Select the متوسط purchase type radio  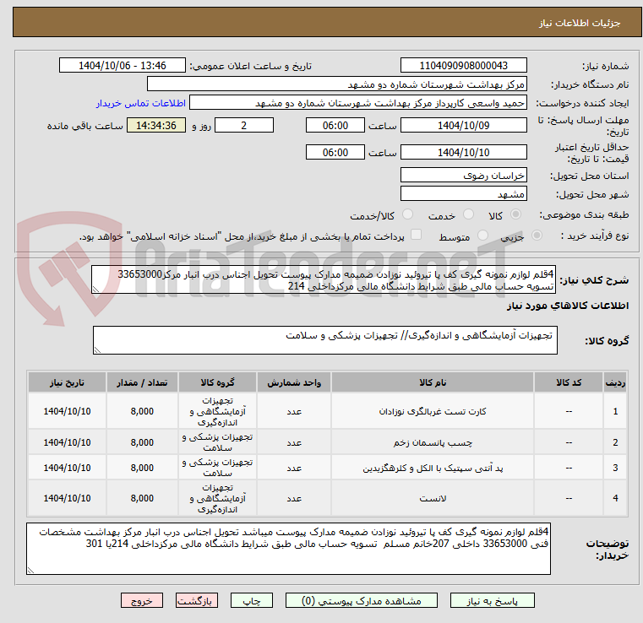click(x=483, y=236)
